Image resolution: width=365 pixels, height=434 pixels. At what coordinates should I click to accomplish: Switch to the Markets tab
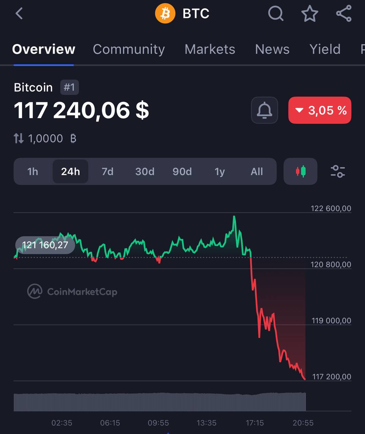click(x=210, y=49)
